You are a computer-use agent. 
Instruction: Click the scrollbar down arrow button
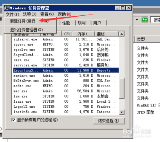[122, 112]
